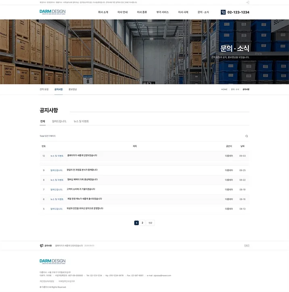Open the 이사 종류 menu

(142, 12)
